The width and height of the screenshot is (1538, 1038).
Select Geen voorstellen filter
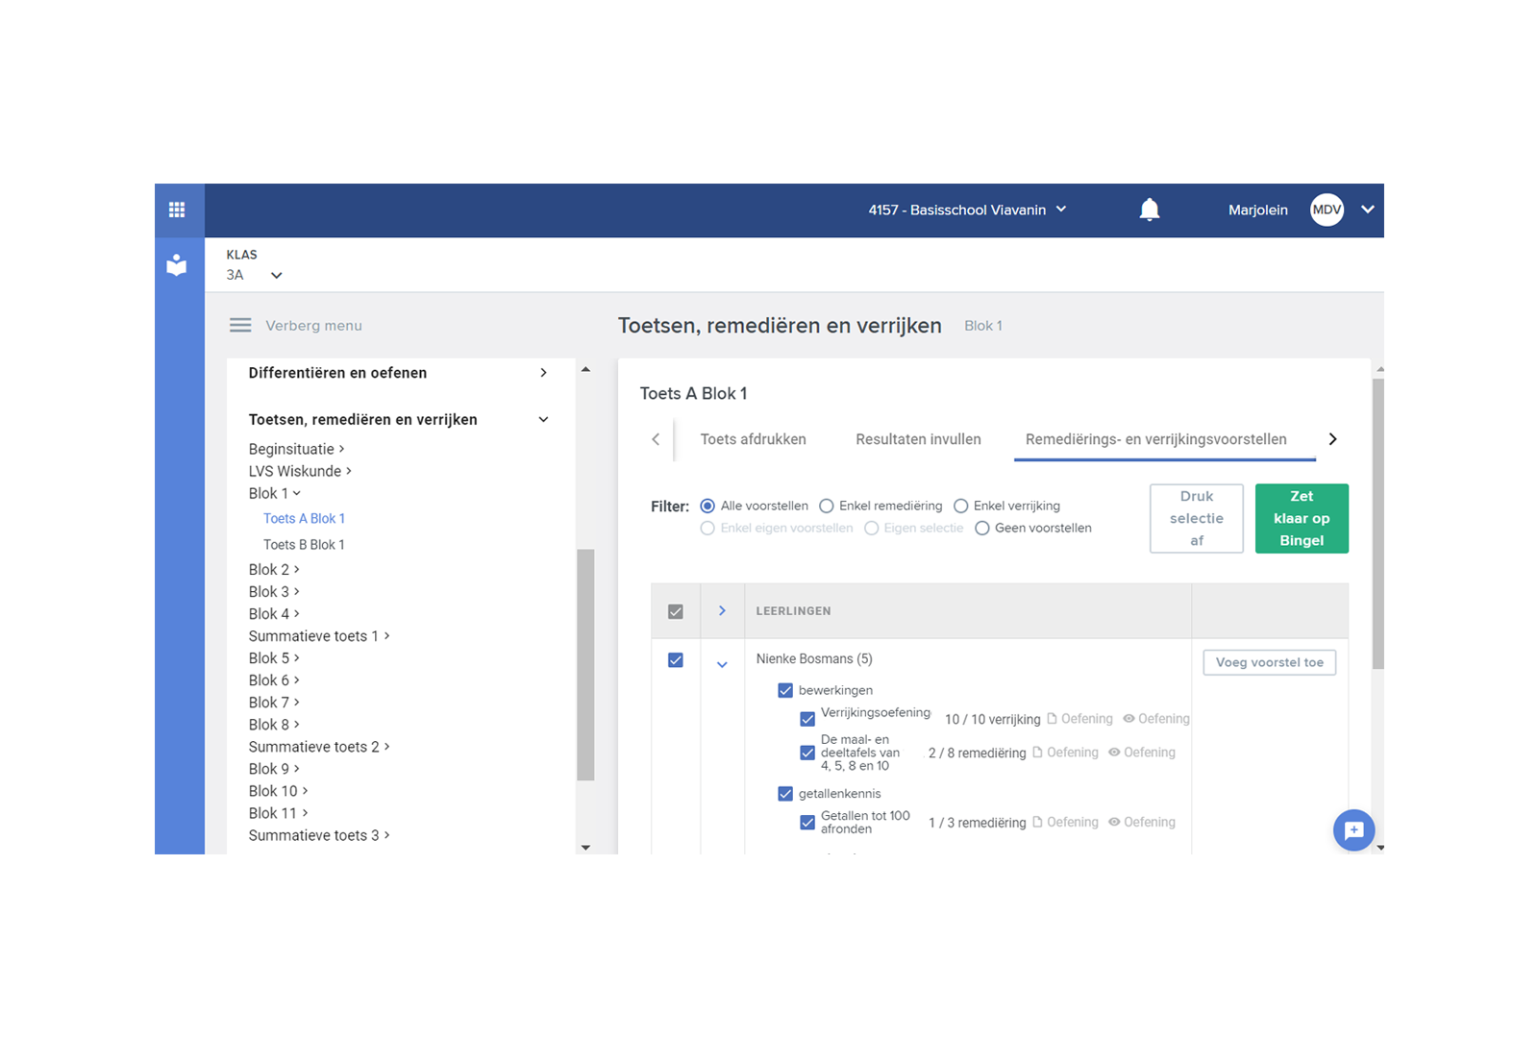click(x=982, y=528)
